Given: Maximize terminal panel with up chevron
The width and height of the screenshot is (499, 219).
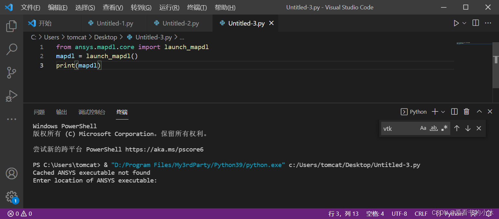Looking at the screenshot, I should point(479,112).
